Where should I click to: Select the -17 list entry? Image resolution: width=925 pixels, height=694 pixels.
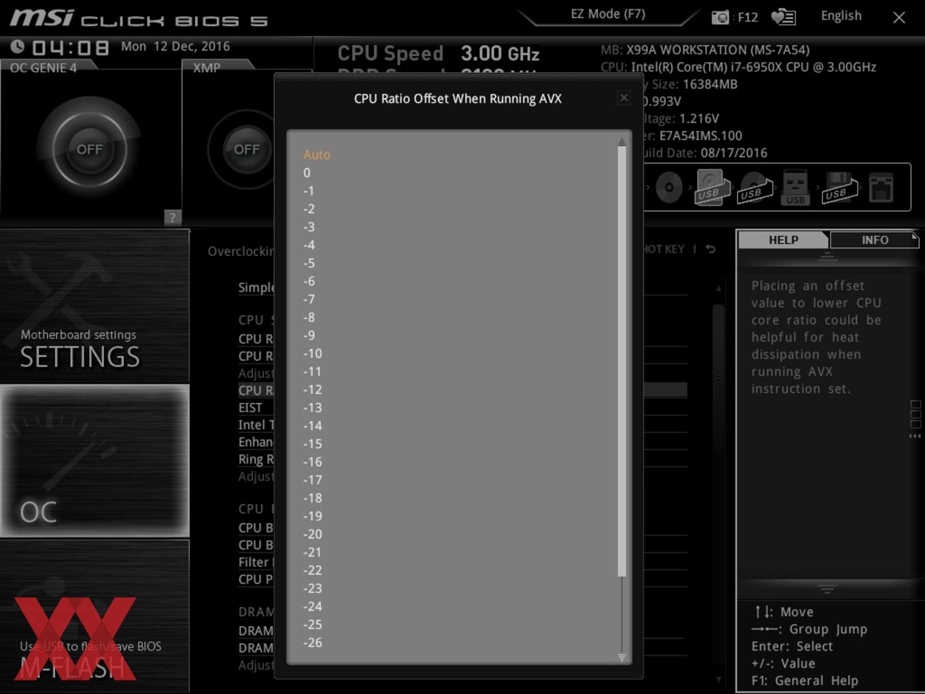312,480
